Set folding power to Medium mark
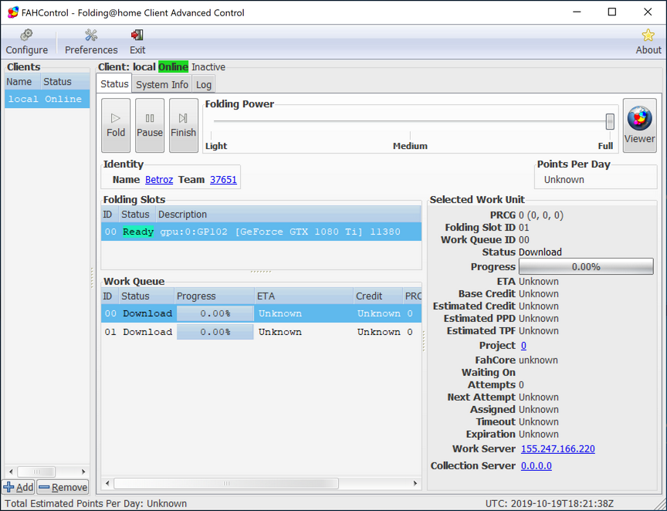 [x=410, y=146]
